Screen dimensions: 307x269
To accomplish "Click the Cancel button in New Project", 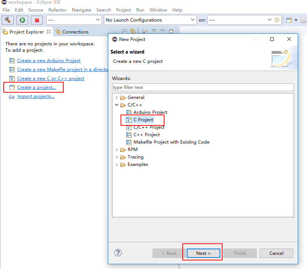I will (276, 253).
